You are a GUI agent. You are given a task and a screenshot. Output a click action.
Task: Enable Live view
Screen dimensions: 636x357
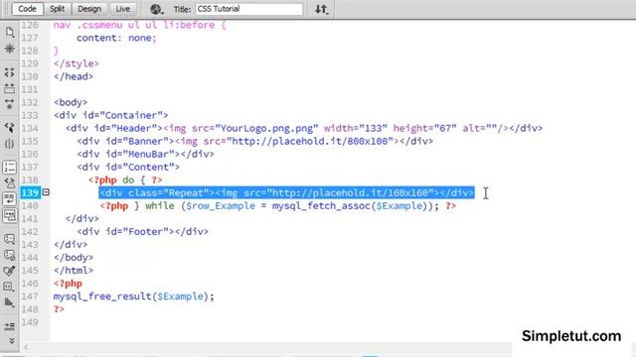pyautogui.click(x=122, y=9)
